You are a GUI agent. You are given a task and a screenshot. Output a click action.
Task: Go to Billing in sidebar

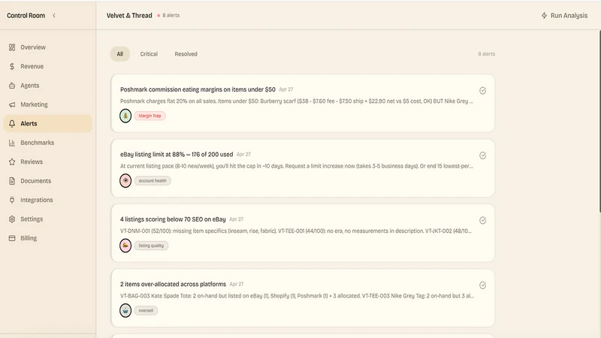point(47,238)
